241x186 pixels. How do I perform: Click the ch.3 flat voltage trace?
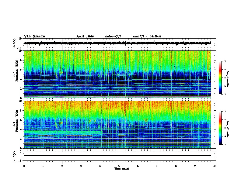tap(117, 156)
